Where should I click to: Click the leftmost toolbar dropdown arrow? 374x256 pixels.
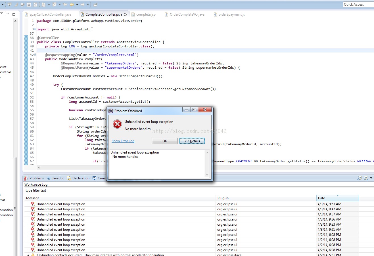[x=3, y=5]
